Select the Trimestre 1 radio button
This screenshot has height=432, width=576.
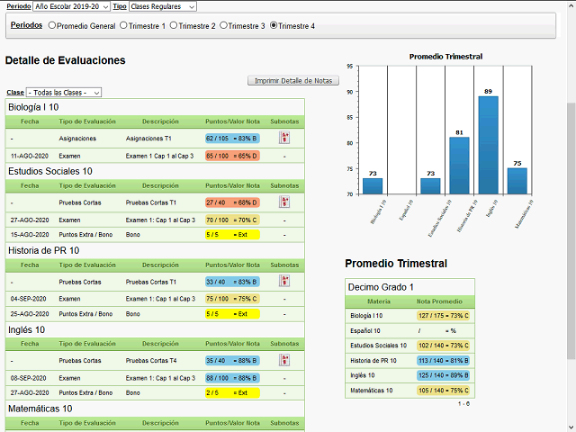point(123,25)
